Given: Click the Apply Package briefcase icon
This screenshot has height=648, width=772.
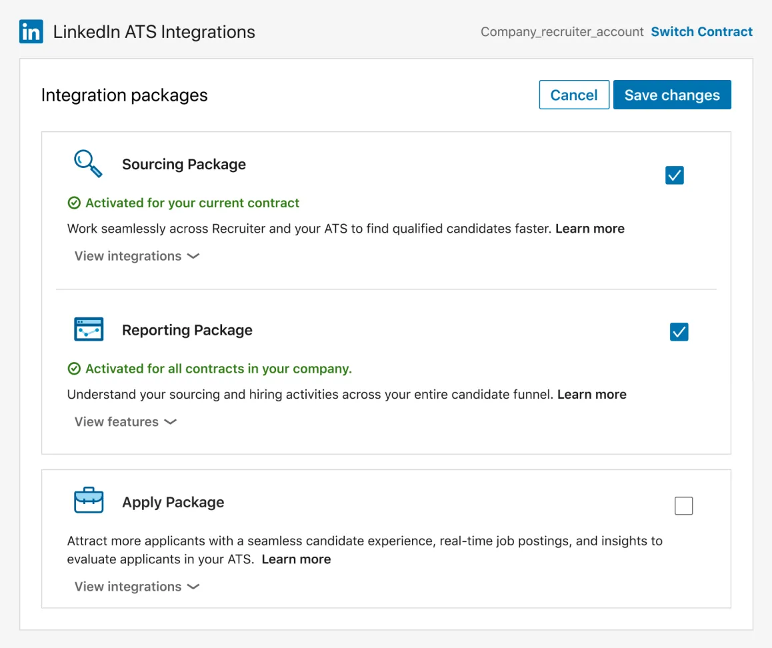Looking at the screenshot, I should point(89,501).
